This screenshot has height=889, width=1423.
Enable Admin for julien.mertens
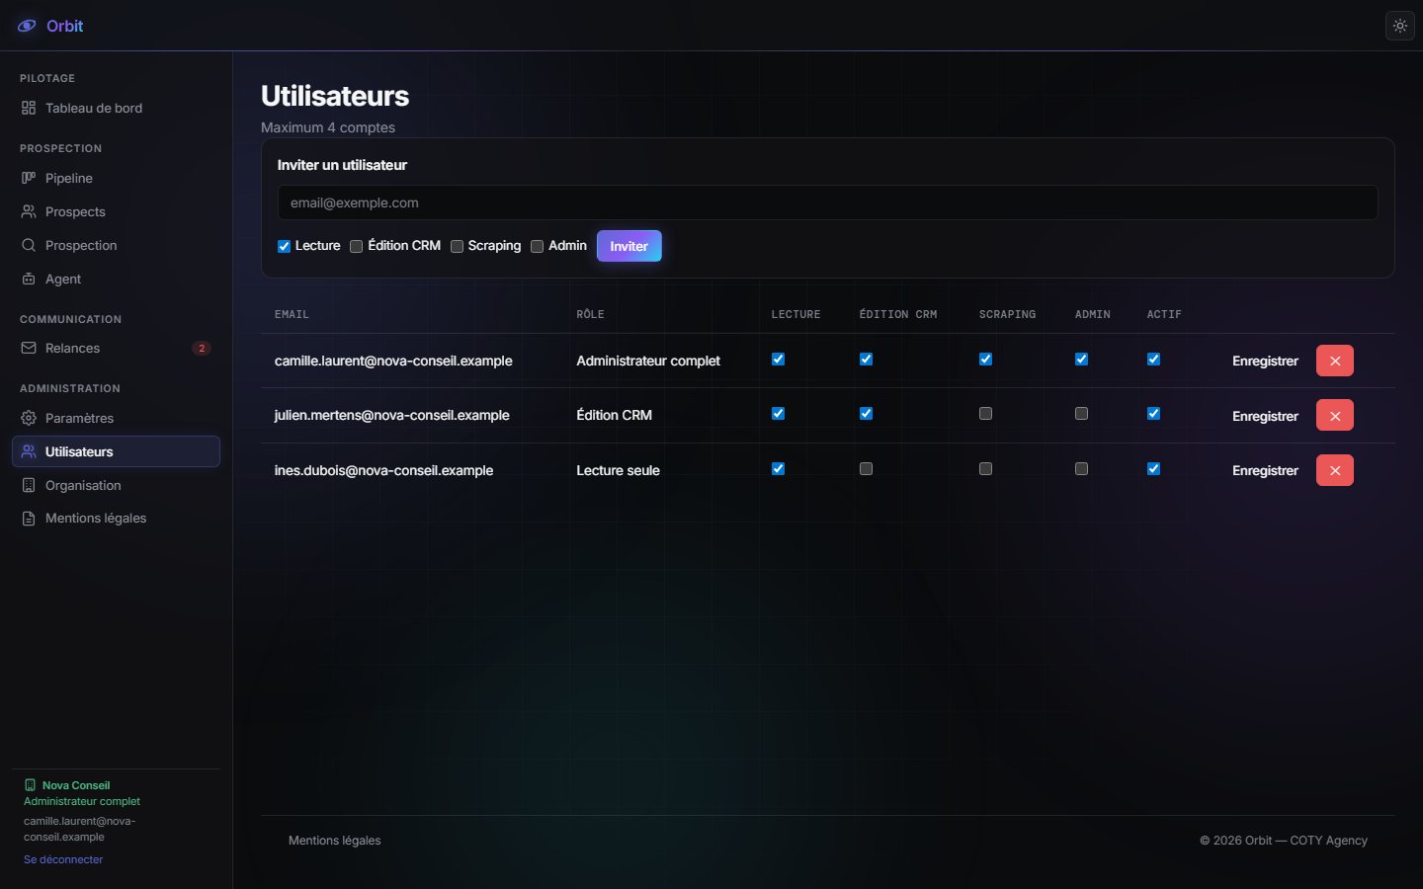point(1081,414)
